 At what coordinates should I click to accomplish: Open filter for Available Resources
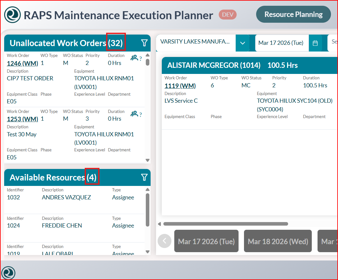click(144, 177)
